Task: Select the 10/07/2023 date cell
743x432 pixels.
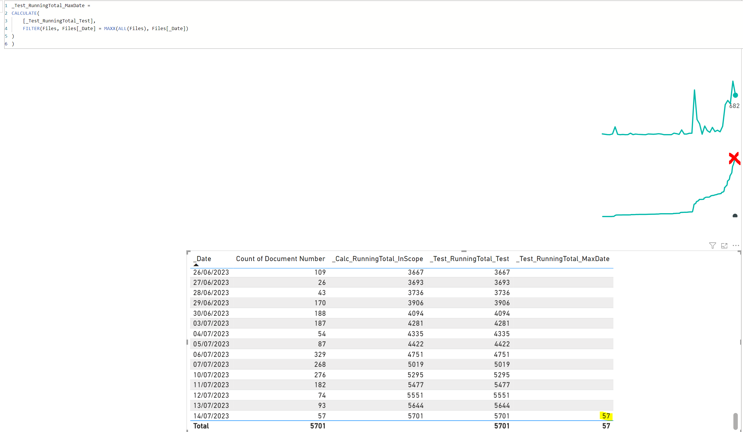Action: coord(211,375)
